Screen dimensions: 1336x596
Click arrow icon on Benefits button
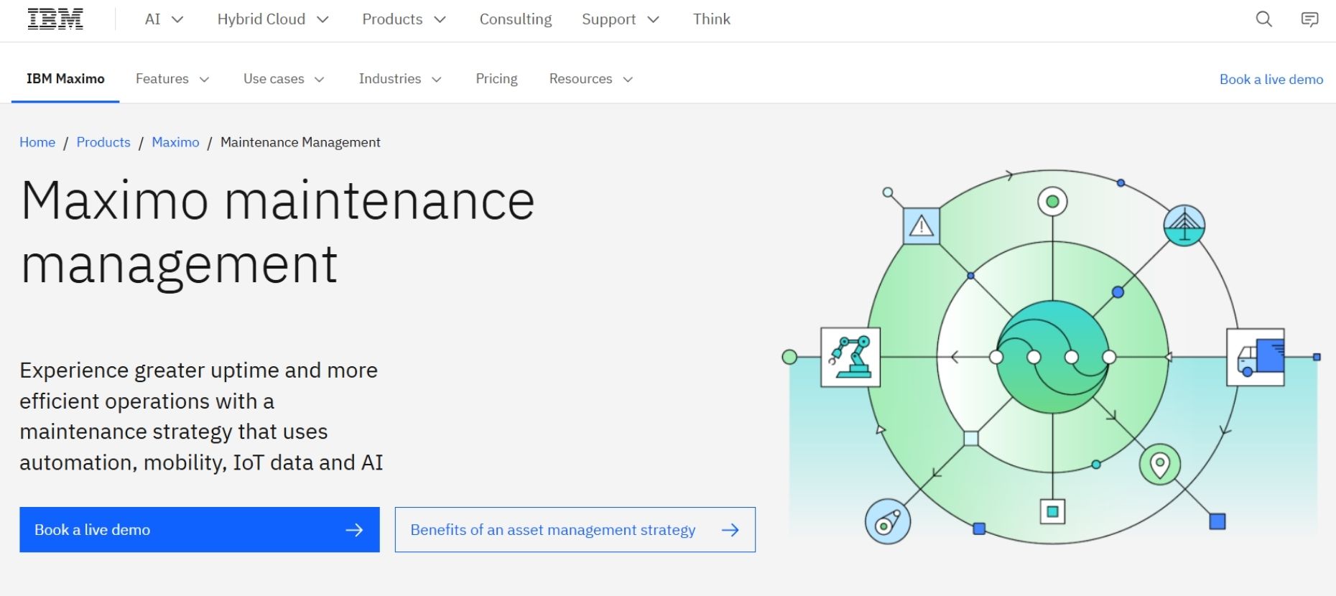pos(730,530)
